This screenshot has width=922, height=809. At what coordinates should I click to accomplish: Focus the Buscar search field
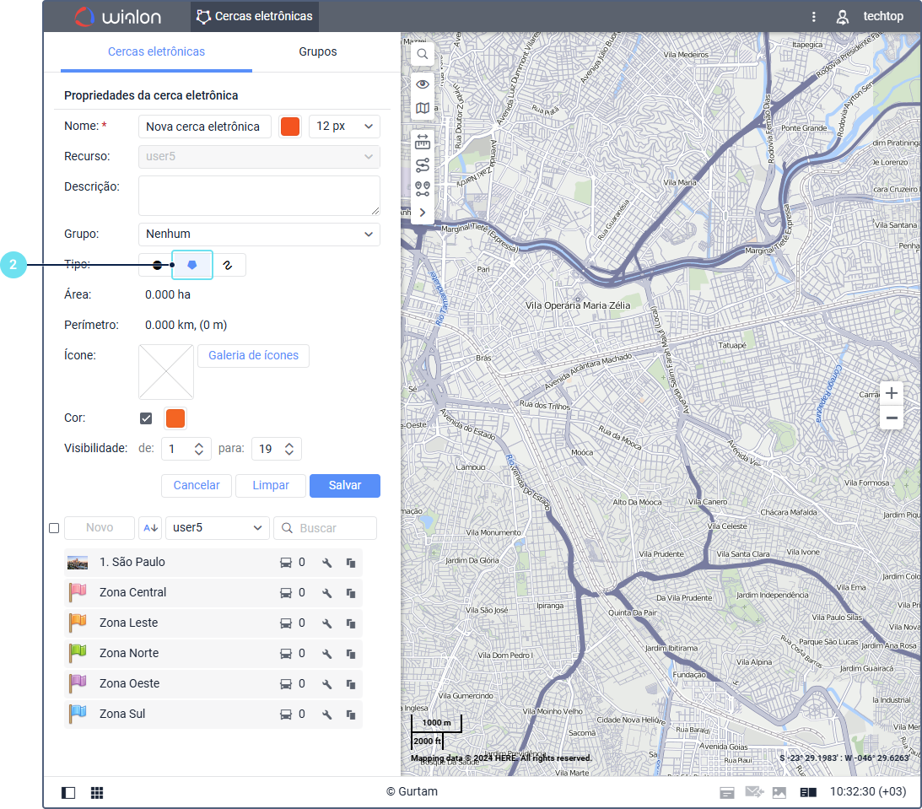pyautogui.click(x=325, y=528)
